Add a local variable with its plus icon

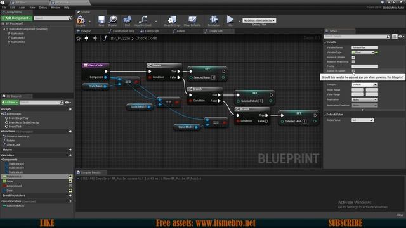[70, 201]
